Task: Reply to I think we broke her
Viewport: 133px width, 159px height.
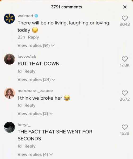Action: click(30, 105)
